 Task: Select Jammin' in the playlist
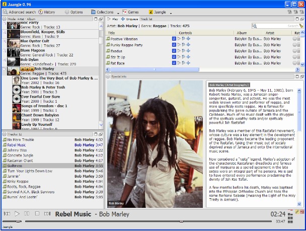point(53,176)
